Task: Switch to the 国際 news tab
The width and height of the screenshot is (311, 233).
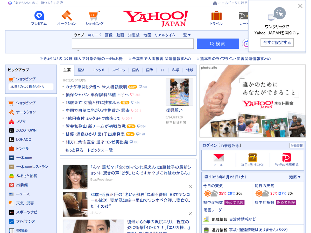Action: 150,70
